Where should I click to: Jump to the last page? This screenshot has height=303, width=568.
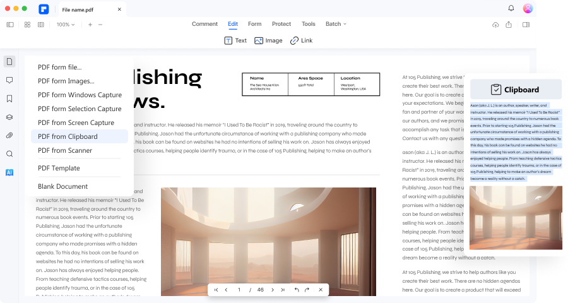pyautogui.click(x=283, y=290)
